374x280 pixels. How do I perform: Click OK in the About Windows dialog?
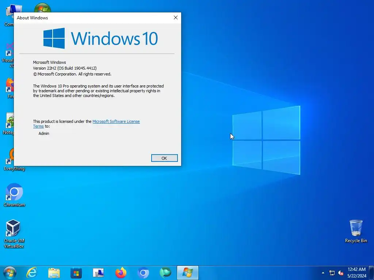click(x=164, y=158)
